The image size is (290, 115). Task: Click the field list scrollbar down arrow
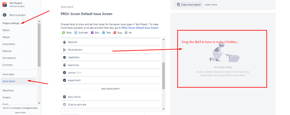[163, 109]
